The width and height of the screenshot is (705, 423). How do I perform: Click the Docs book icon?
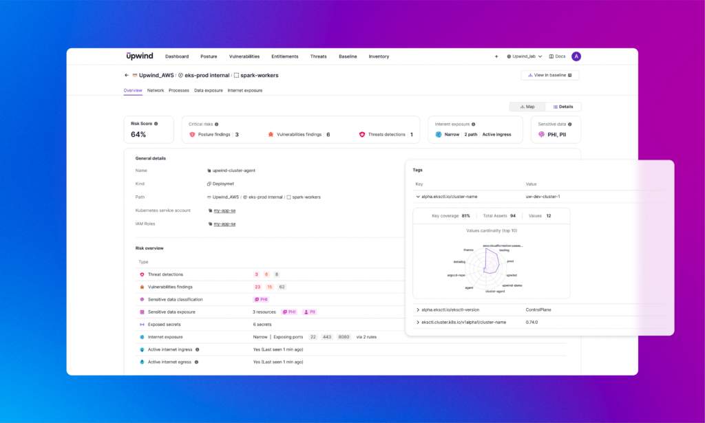click(x=551, y=56)
